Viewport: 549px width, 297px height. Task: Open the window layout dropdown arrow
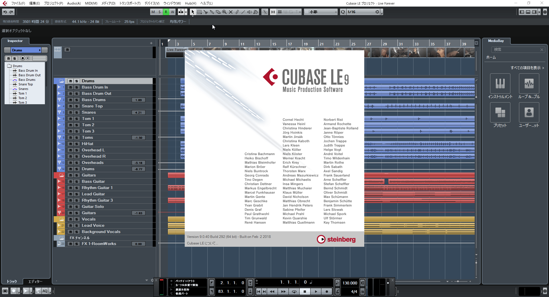[x=539, y=12]
